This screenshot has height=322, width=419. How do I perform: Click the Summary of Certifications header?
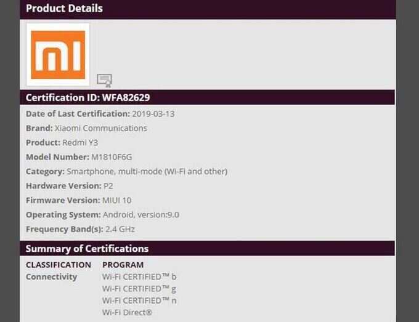87,249
